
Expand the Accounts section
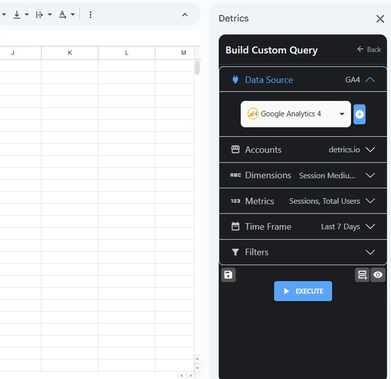pos(370,150)
